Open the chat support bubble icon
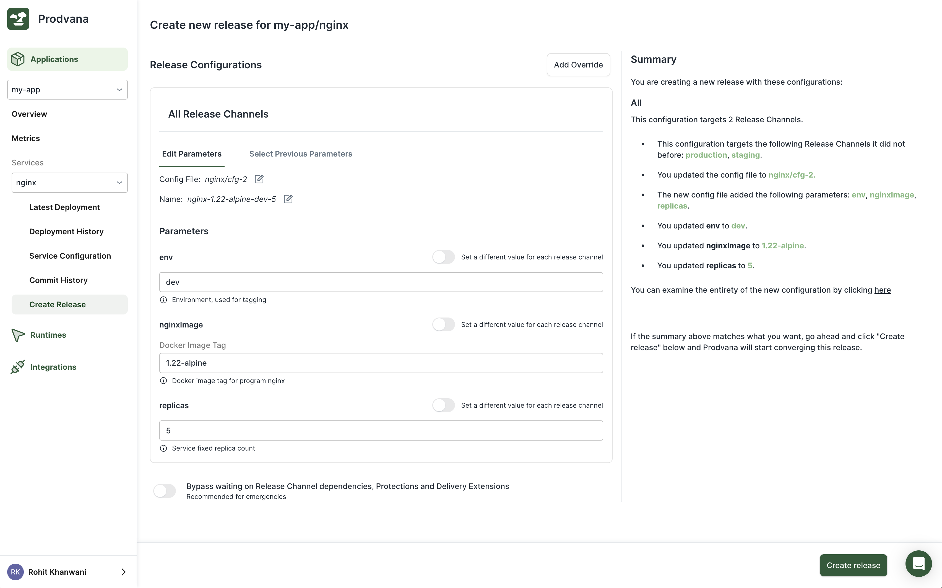Image resolution: width=942 pixels, height=588 pixels. (918, 563)
